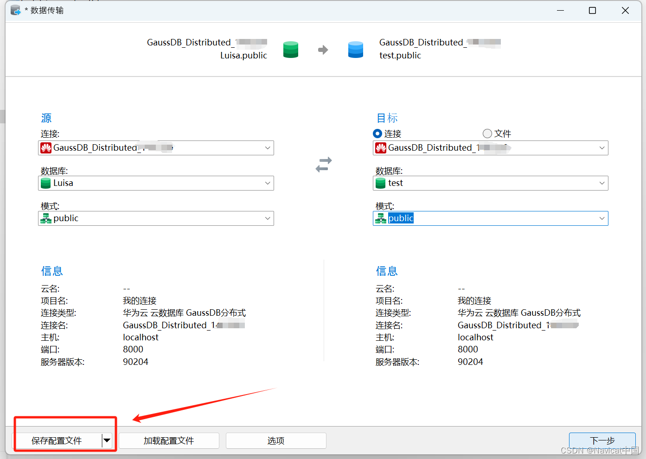Click the source host value localhost
This screenshot has width=646, height=459.
click(x=141, y=338)
